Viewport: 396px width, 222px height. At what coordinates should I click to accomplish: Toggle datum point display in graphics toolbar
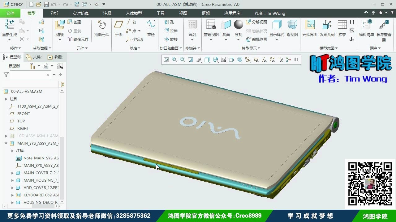point(272,60)
